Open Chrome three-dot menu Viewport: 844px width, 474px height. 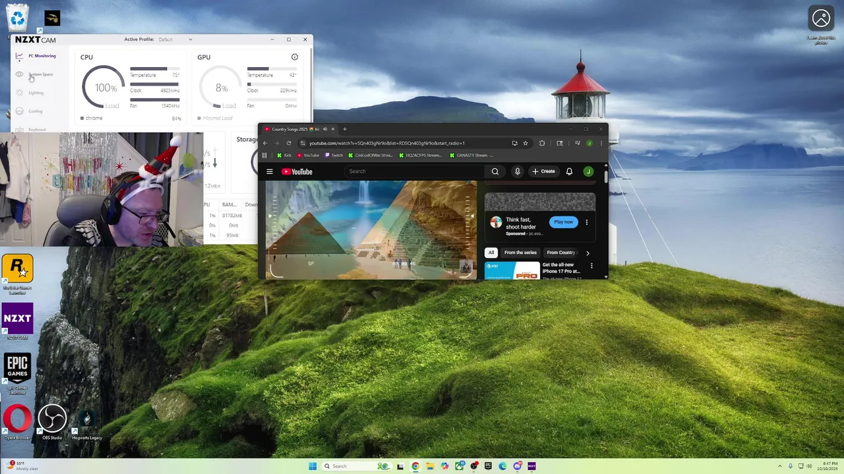click(x=601, y=143)
